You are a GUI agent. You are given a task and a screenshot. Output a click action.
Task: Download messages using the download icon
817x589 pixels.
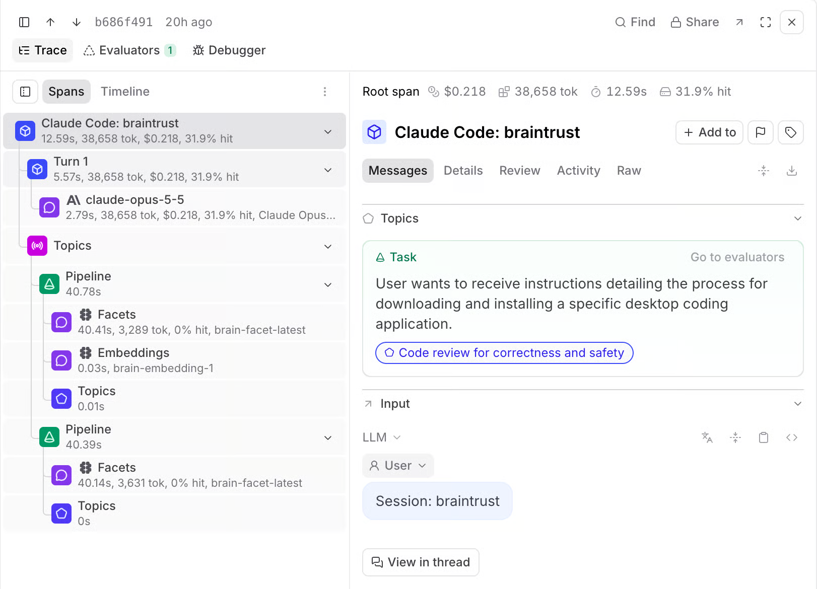pyautogui.click(x=792, y=171)
